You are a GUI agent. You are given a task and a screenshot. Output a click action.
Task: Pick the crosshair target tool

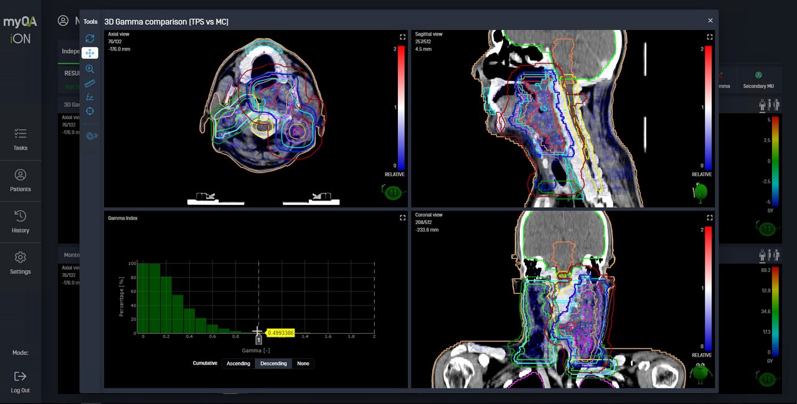coord(90,111)
